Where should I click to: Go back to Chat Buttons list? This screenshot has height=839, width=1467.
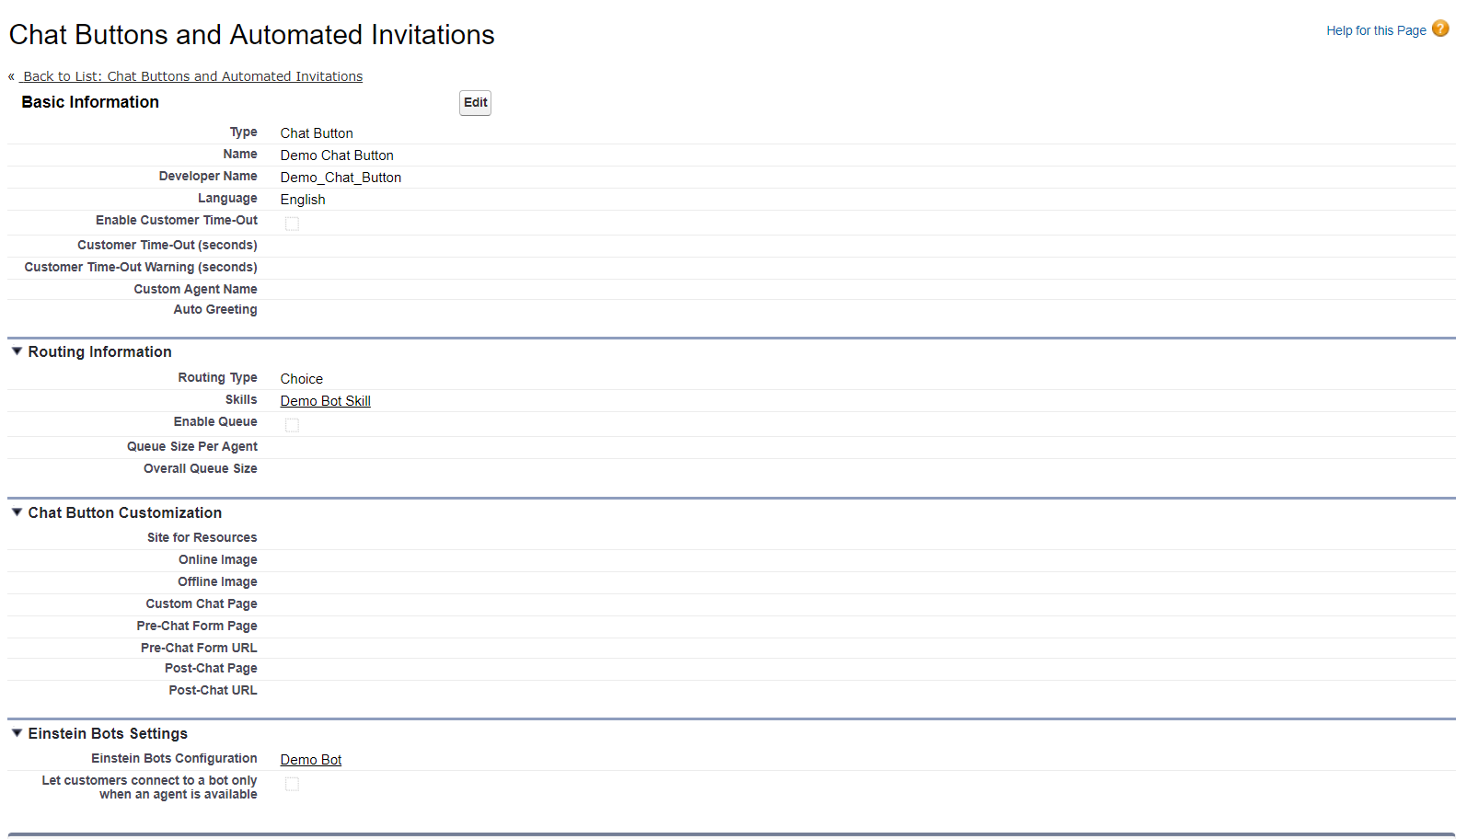pos(192,76)
